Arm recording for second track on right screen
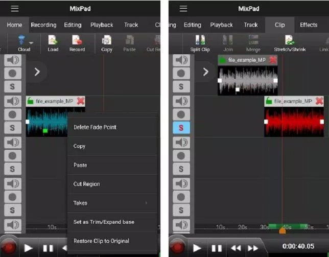Screen dimensions: 329x257 181,114
